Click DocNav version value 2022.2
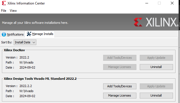180x103 pixels. tap(24, 57)
